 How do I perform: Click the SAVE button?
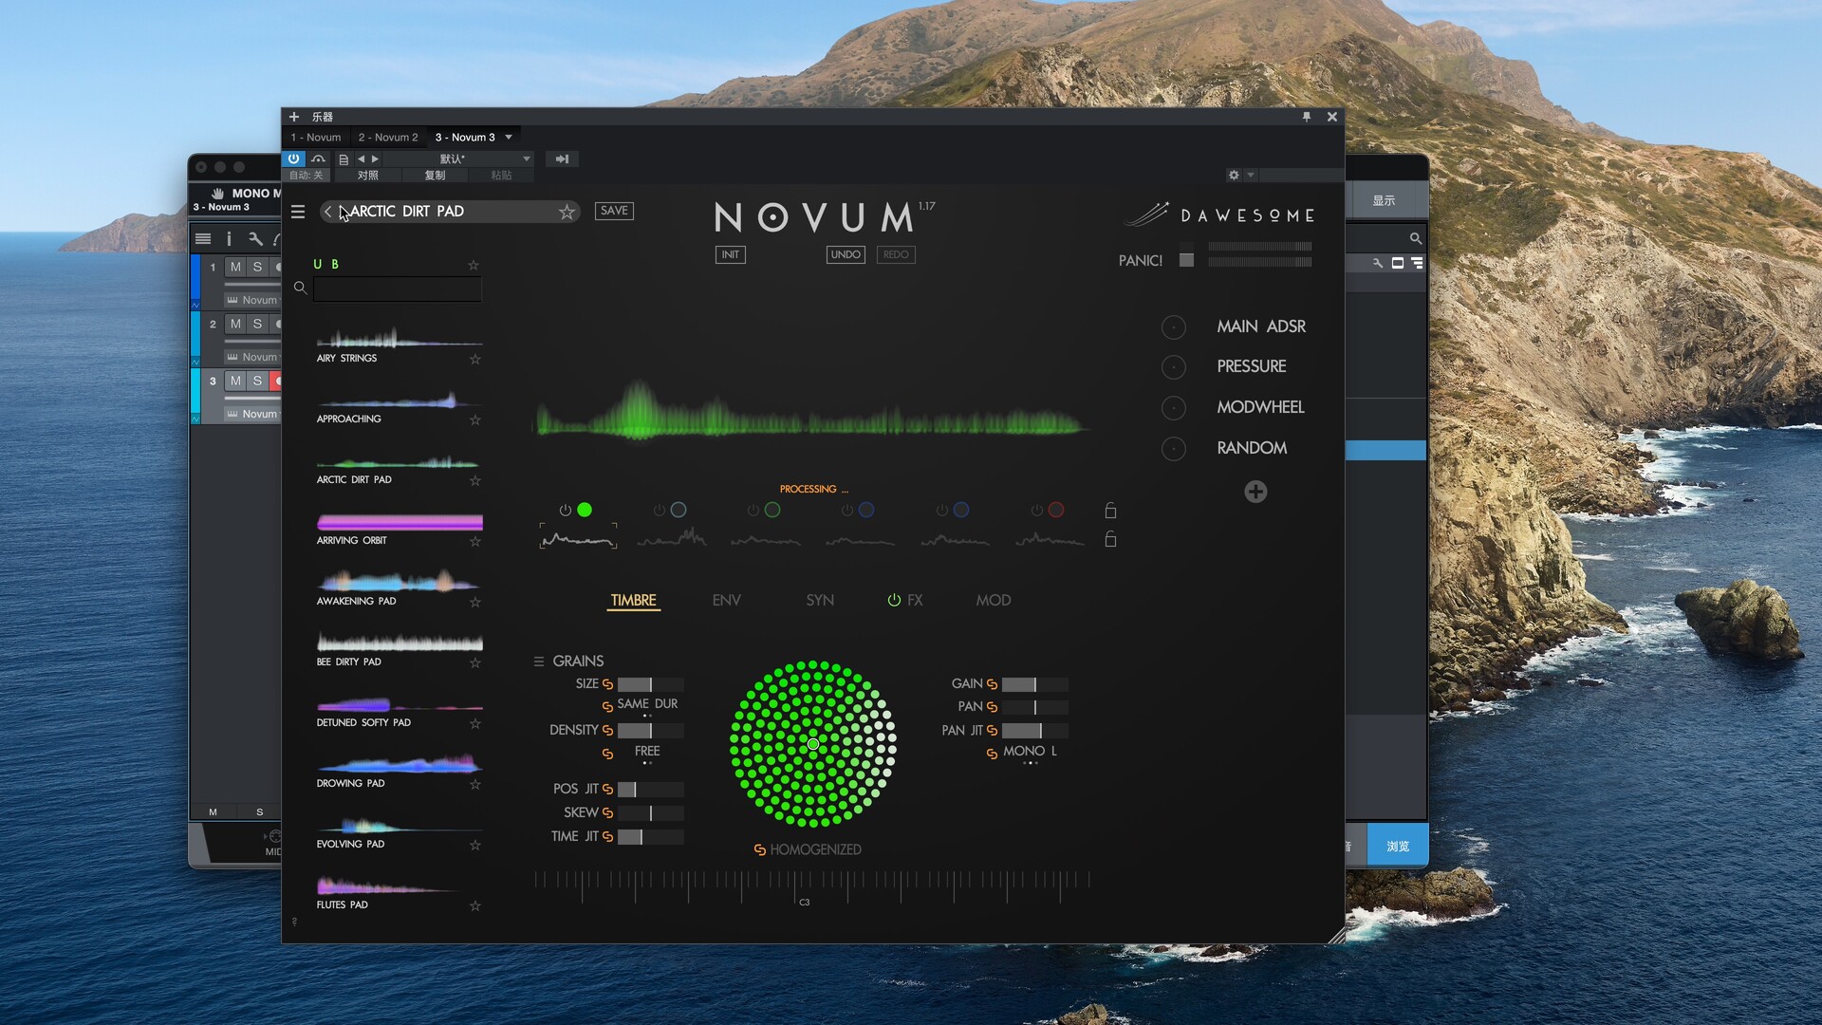coord(614,211)
